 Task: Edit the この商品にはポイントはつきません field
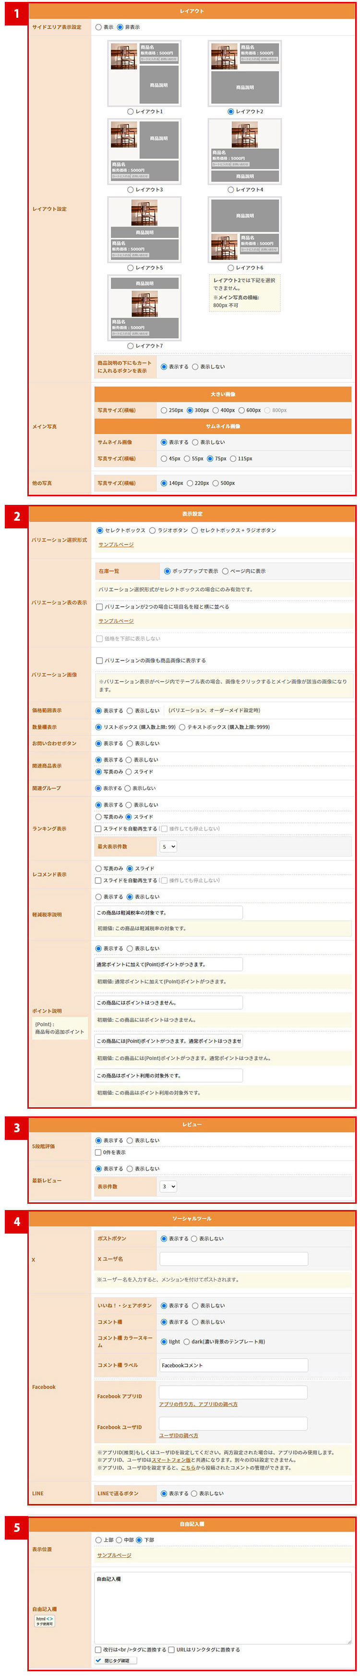click(x=168, y=1003)
